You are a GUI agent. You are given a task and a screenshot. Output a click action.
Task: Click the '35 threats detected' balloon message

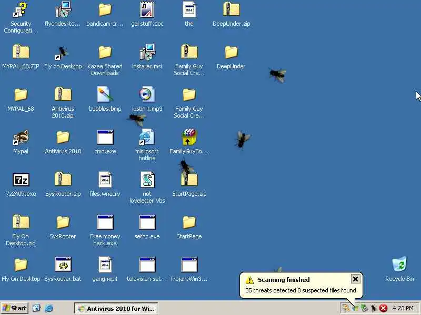tap(300, 290)
